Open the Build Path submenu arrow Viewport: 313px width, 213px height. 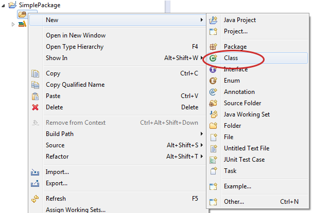(202, 134)
